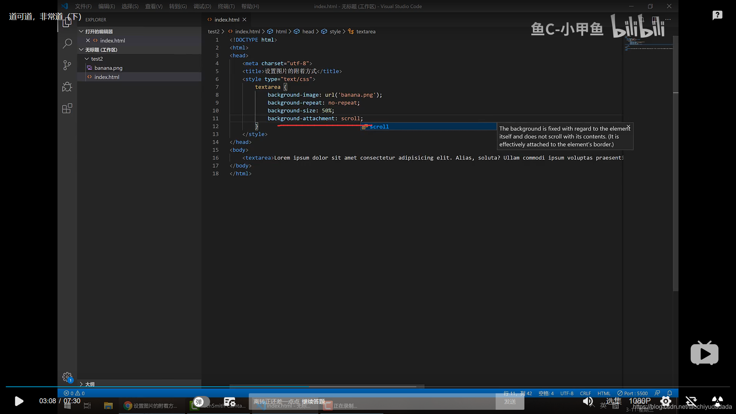Image resolution: width=736 pixels, height=414 pixels.
Task: Open the Explorer files icon
Action: pyautogui.click(x=67, y=23)
